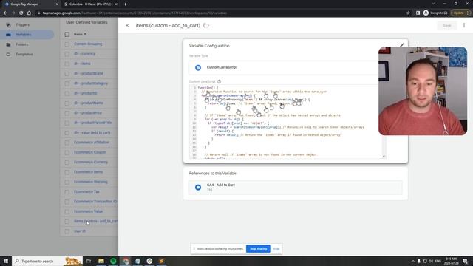Show hidden system tray icons chevron
Screen dimensions: 473x266
[412, 261]
